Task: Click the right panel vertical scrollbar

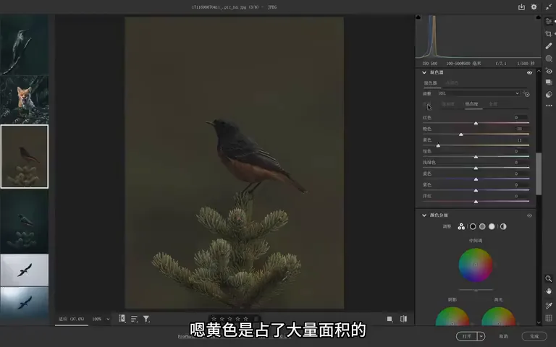Action: (x=539, y=173)
